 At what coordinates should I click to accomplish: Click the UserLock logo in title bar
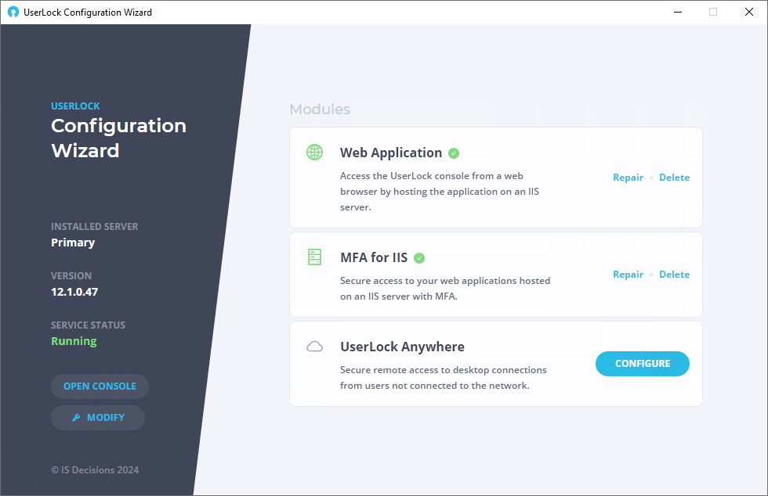click(13, 12)
